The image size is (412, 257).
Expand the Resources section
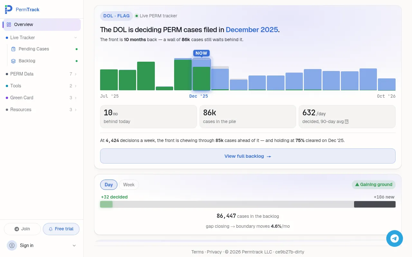tap(42, 110)
